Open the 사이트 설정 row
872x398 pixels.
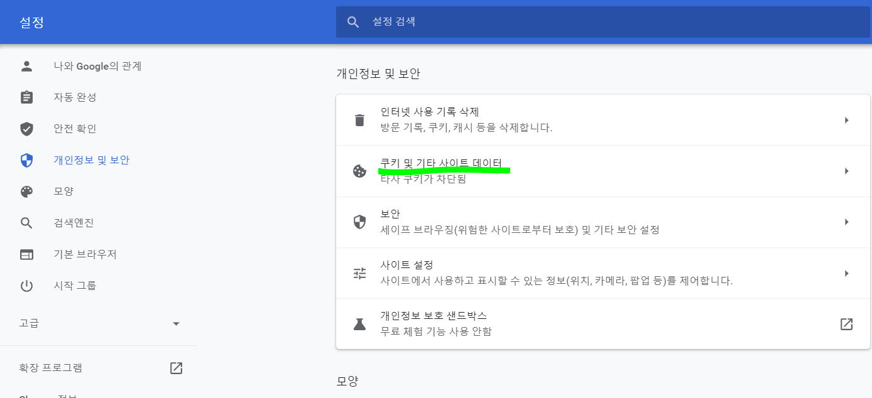(x=603, y=273)
